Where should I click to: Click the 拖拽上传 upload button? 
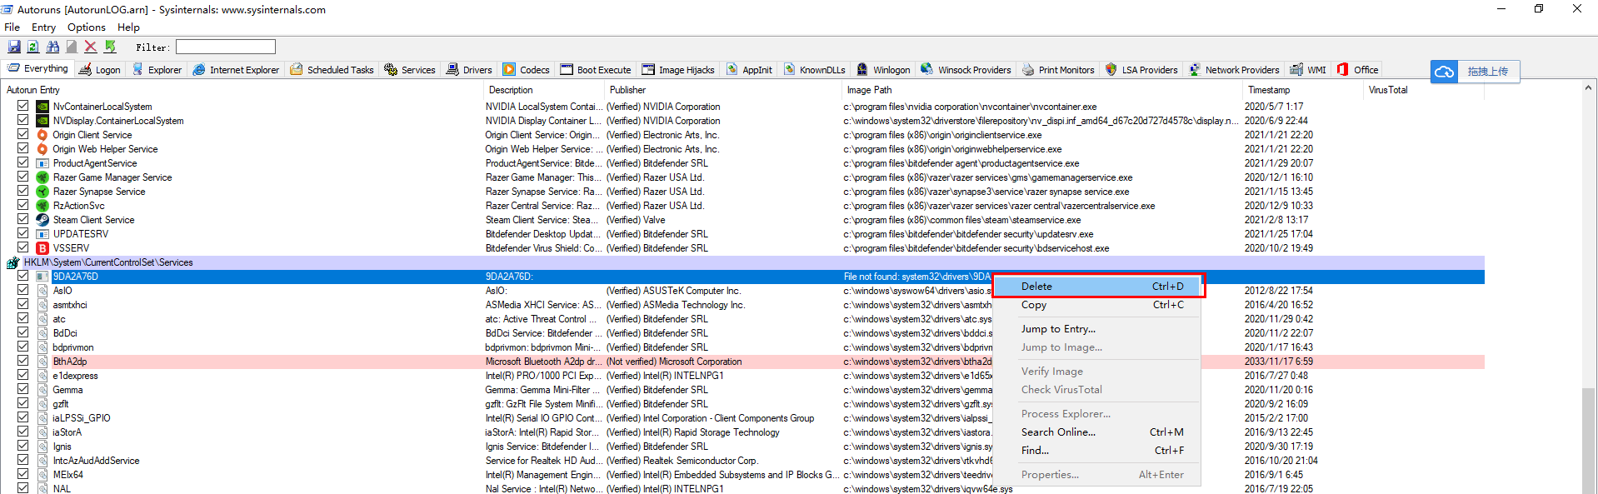1476,72
